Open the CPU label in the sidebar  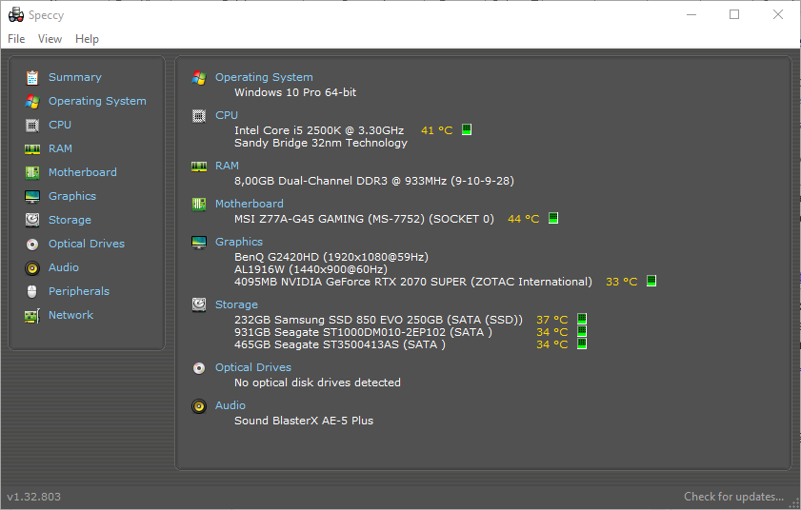(x=60, y=125)
